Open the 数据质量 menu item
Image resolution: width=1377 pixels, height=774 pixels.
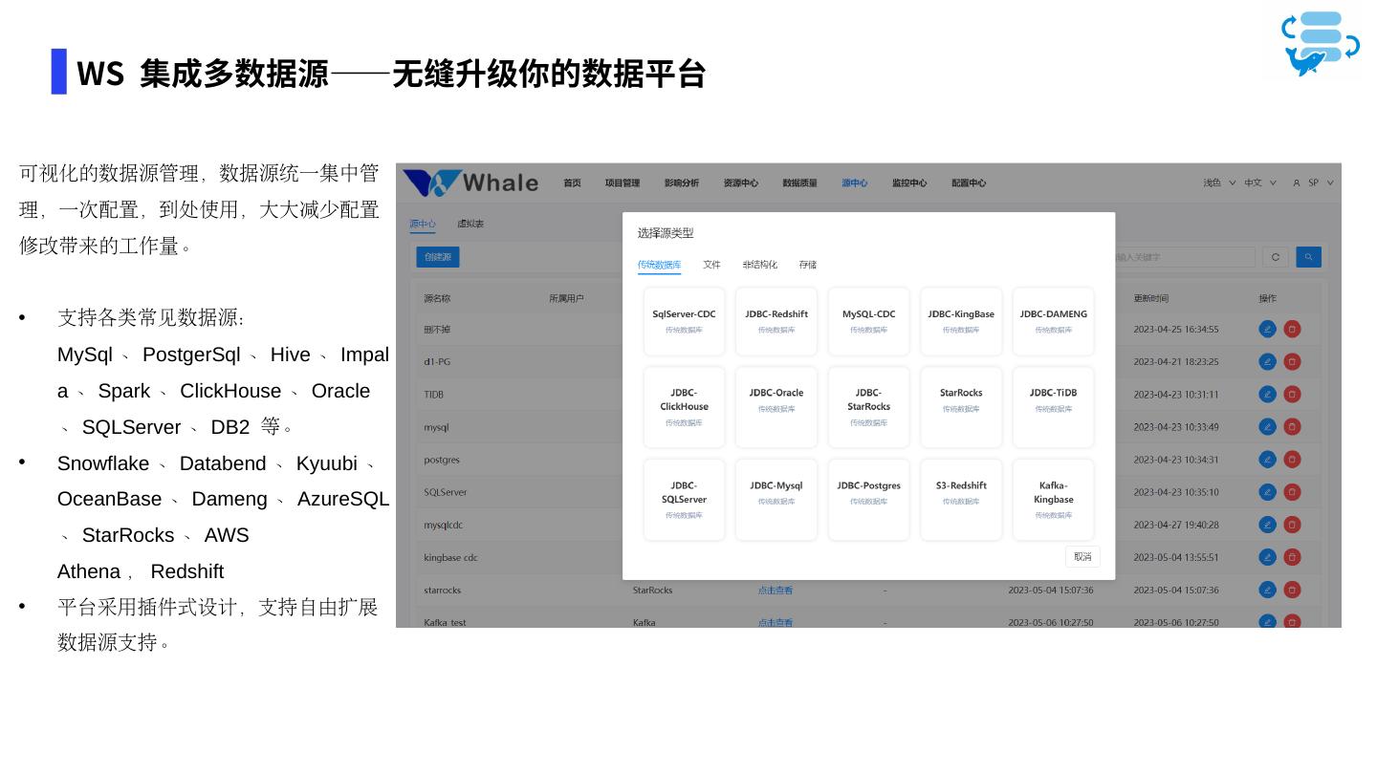[799, 183]
